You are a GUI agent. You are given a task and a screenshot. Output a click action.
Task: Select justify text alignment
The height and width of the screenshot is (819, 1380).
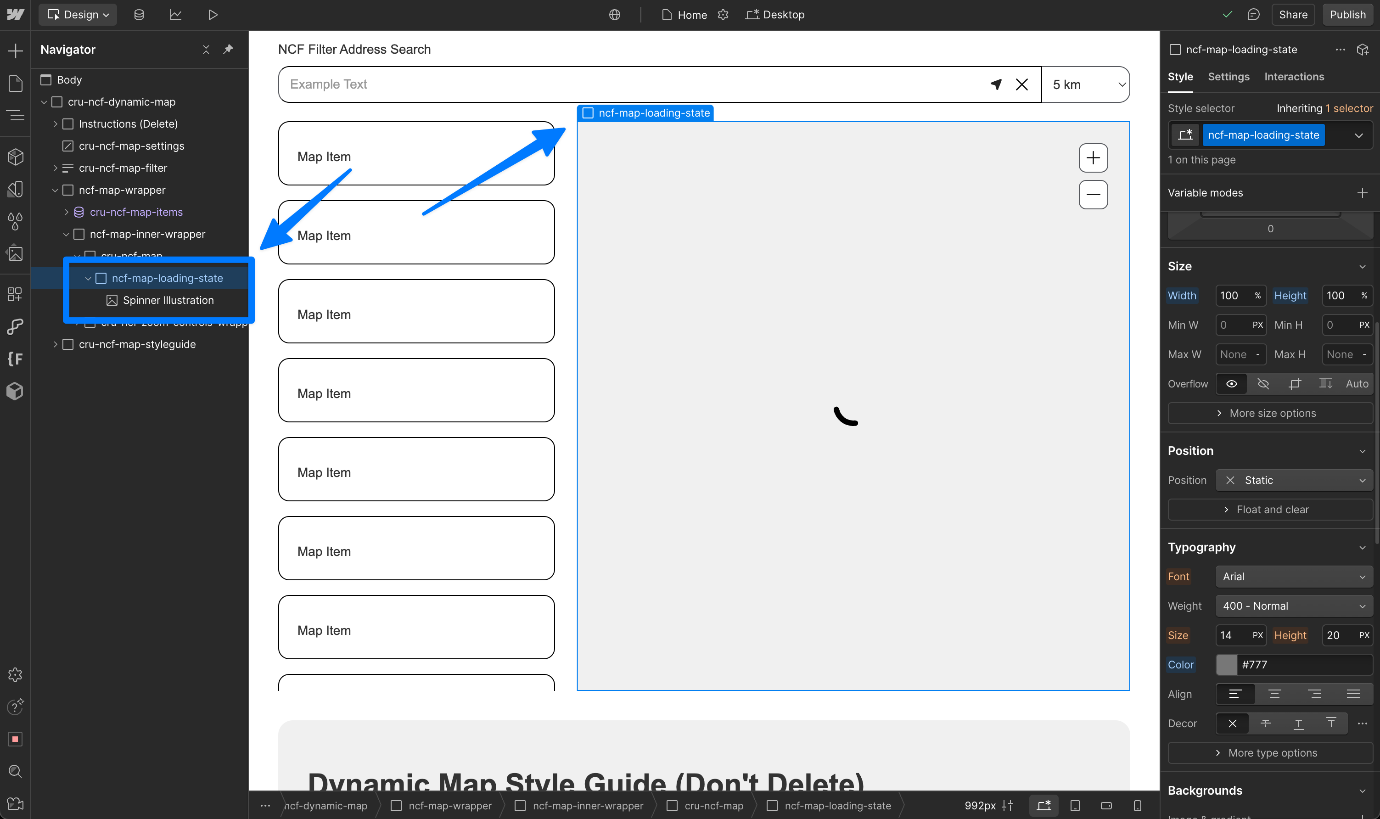1353,694
